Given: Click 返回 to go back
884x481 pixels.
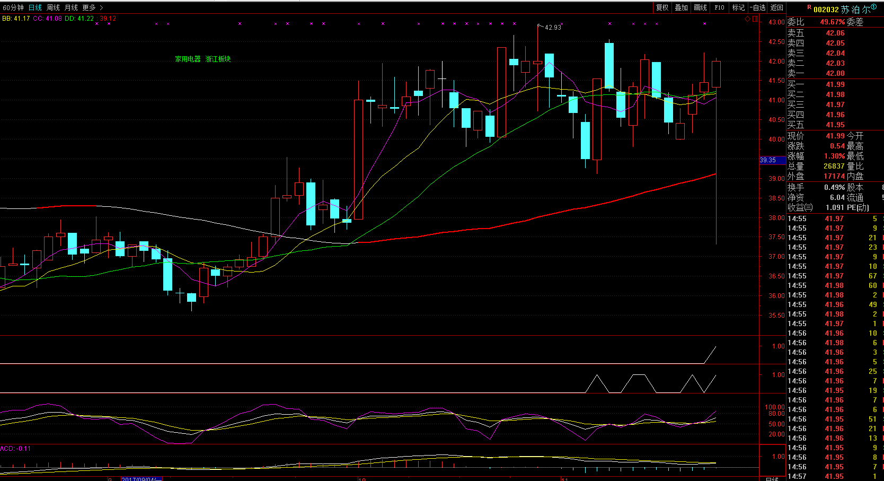Looking at the screenshot, I should click(x=777, y=7).
